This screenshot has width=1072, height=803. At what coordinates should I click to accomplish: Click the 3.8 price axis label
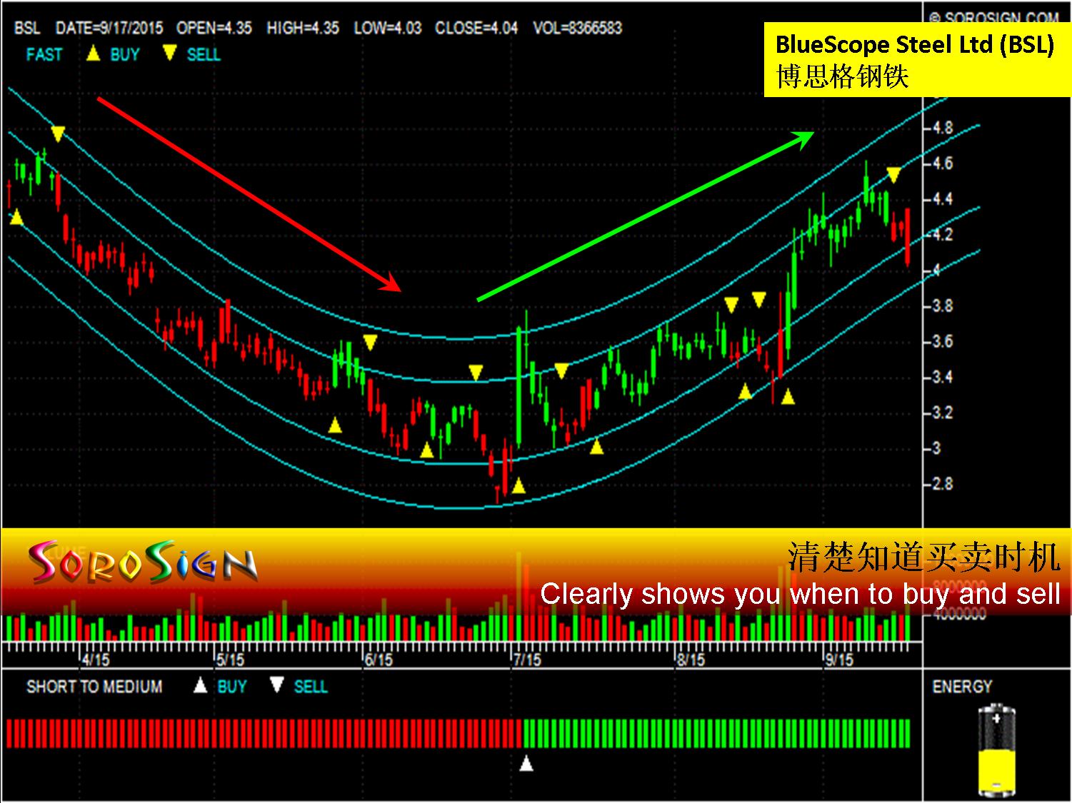(x=942, y=306)
